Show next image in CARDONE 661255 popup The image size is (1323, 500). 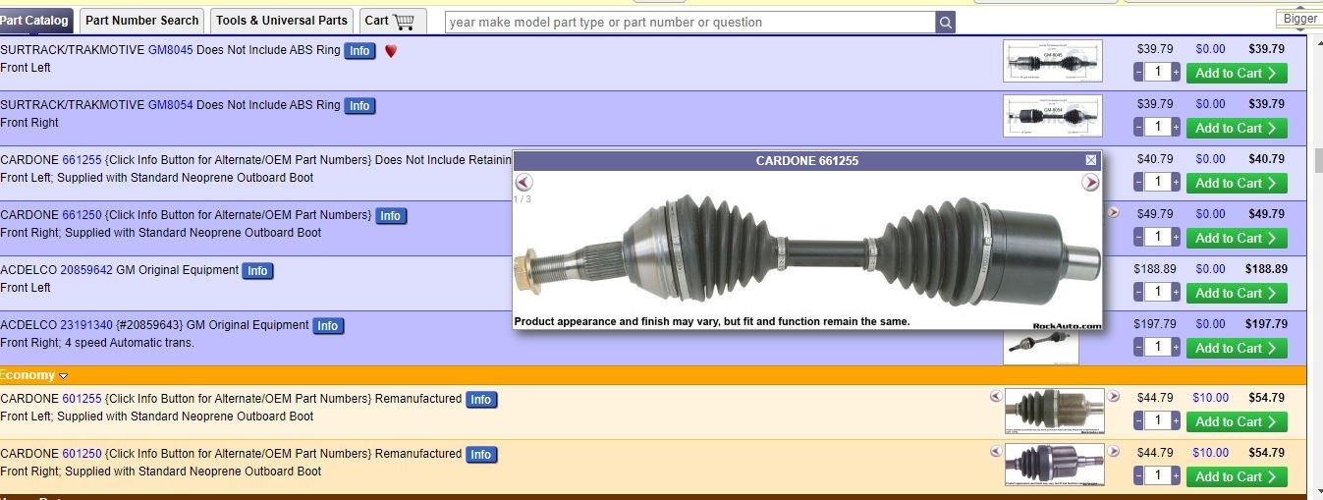click(x=1090, y=182)
